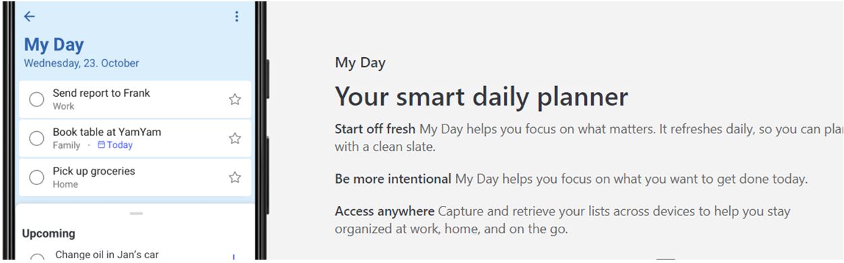Click the blue plus icon beside Change oil
844x263 pixels.
[233, 257]
